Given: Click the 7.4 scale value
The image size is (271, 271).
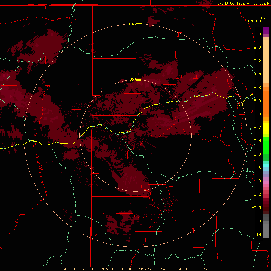Looking at the screenshot, I should (257, 74).
